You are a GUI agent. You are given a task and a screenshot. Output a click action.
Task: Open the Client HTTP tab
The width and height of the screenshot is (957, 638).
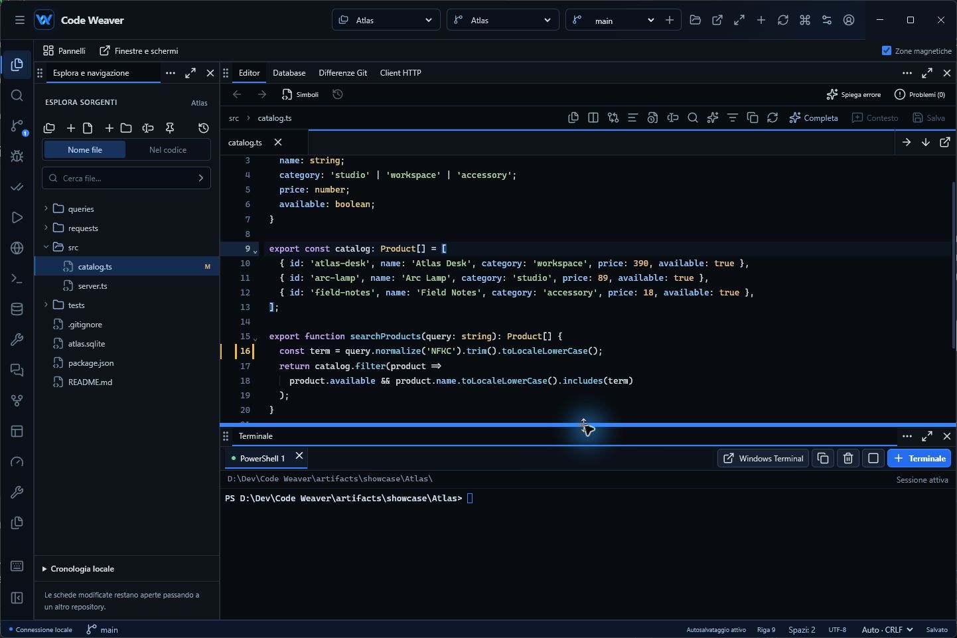coord(401,73)
